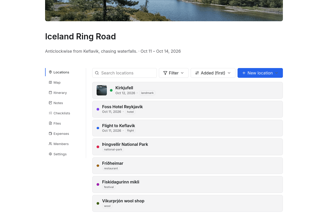Click the festival tag

[x=109, y=187]
